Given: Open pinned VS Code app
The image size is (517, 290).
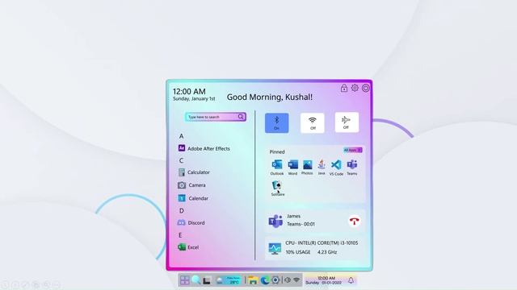Looking at the screenshot, I should (336, 168).
